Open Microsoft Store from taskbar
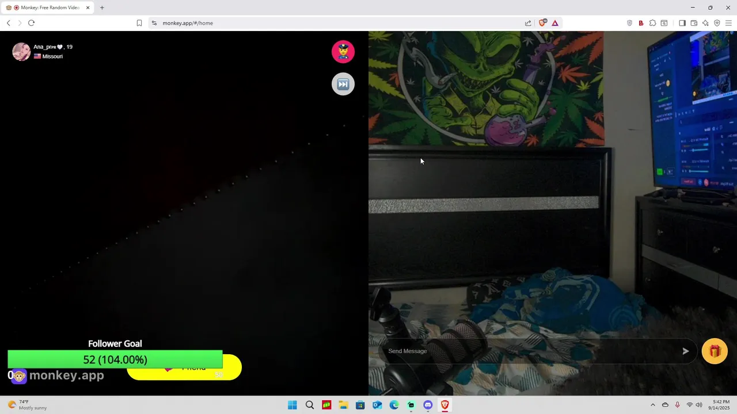The image size is (737, 414). (360, 405)
